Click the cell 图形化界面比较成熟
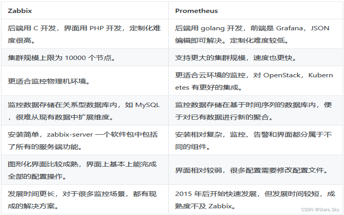The image size is (344, 215). (85, 170)
